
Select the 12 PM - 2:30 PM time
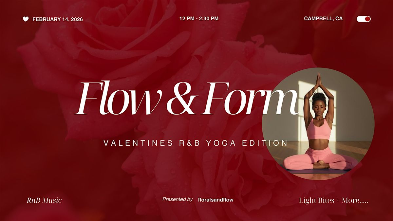(x=199, y=18)
